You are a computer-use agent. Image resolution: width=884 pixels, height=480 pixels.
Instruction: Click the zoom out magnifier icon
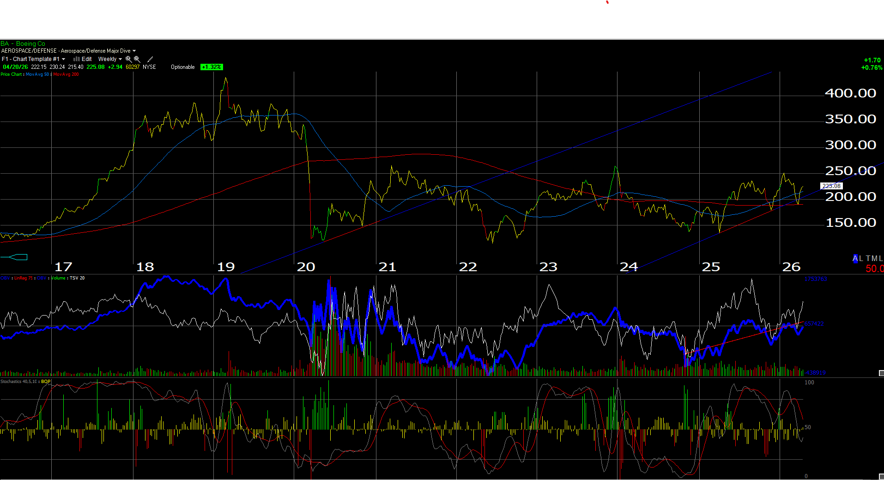click(137, 59)
